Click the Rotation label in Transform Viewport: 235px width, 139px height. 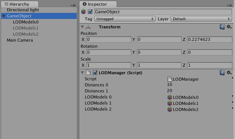[89, 46]
